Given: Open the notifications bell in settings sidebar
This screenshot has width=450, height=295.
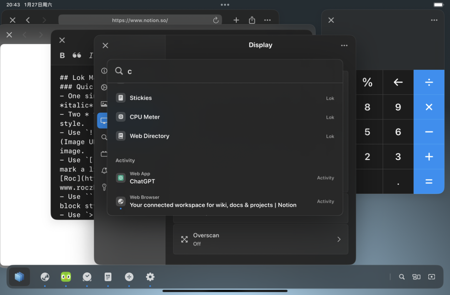Looking at the screenshot, I should [104, 170].
